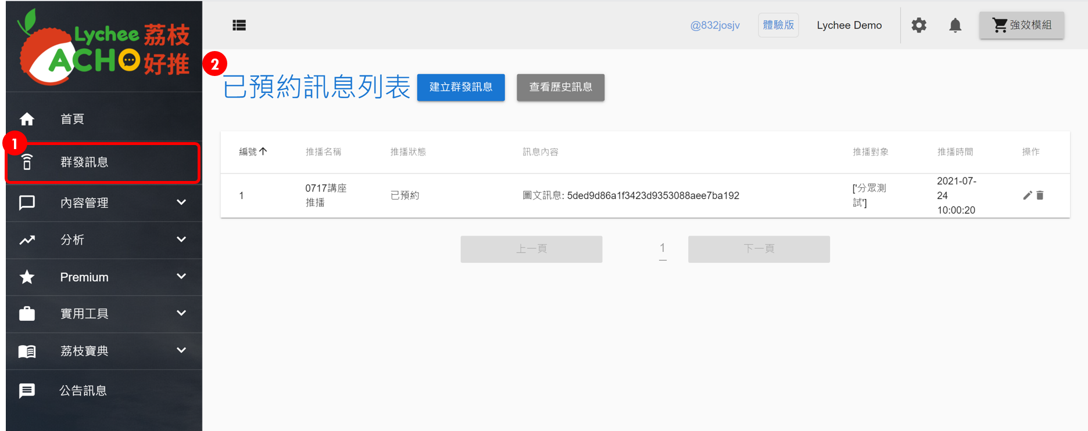Screen dimensions: 1088x431
Task: Click the Lychee Demo account name
Action: click(849, 25)
